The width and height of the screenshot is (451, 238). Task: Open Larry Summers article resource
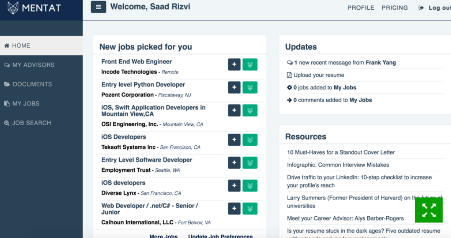364,202
